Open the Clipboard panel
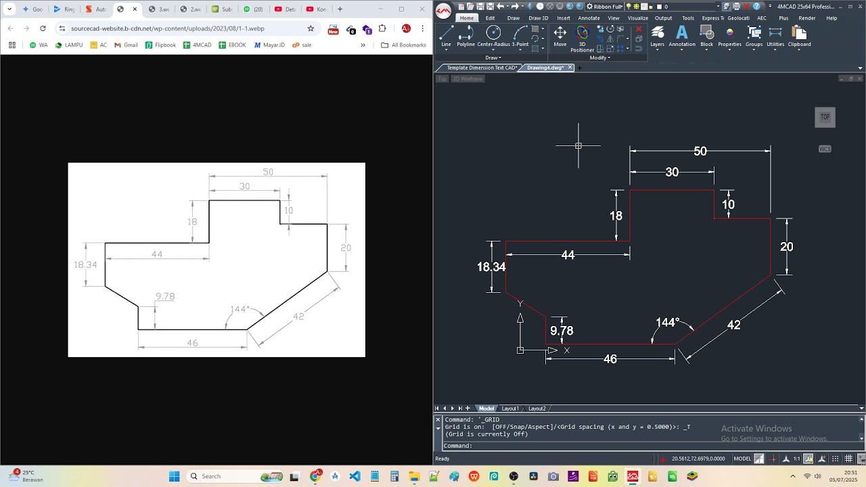The image size is (866, 487). coord(799,37)
